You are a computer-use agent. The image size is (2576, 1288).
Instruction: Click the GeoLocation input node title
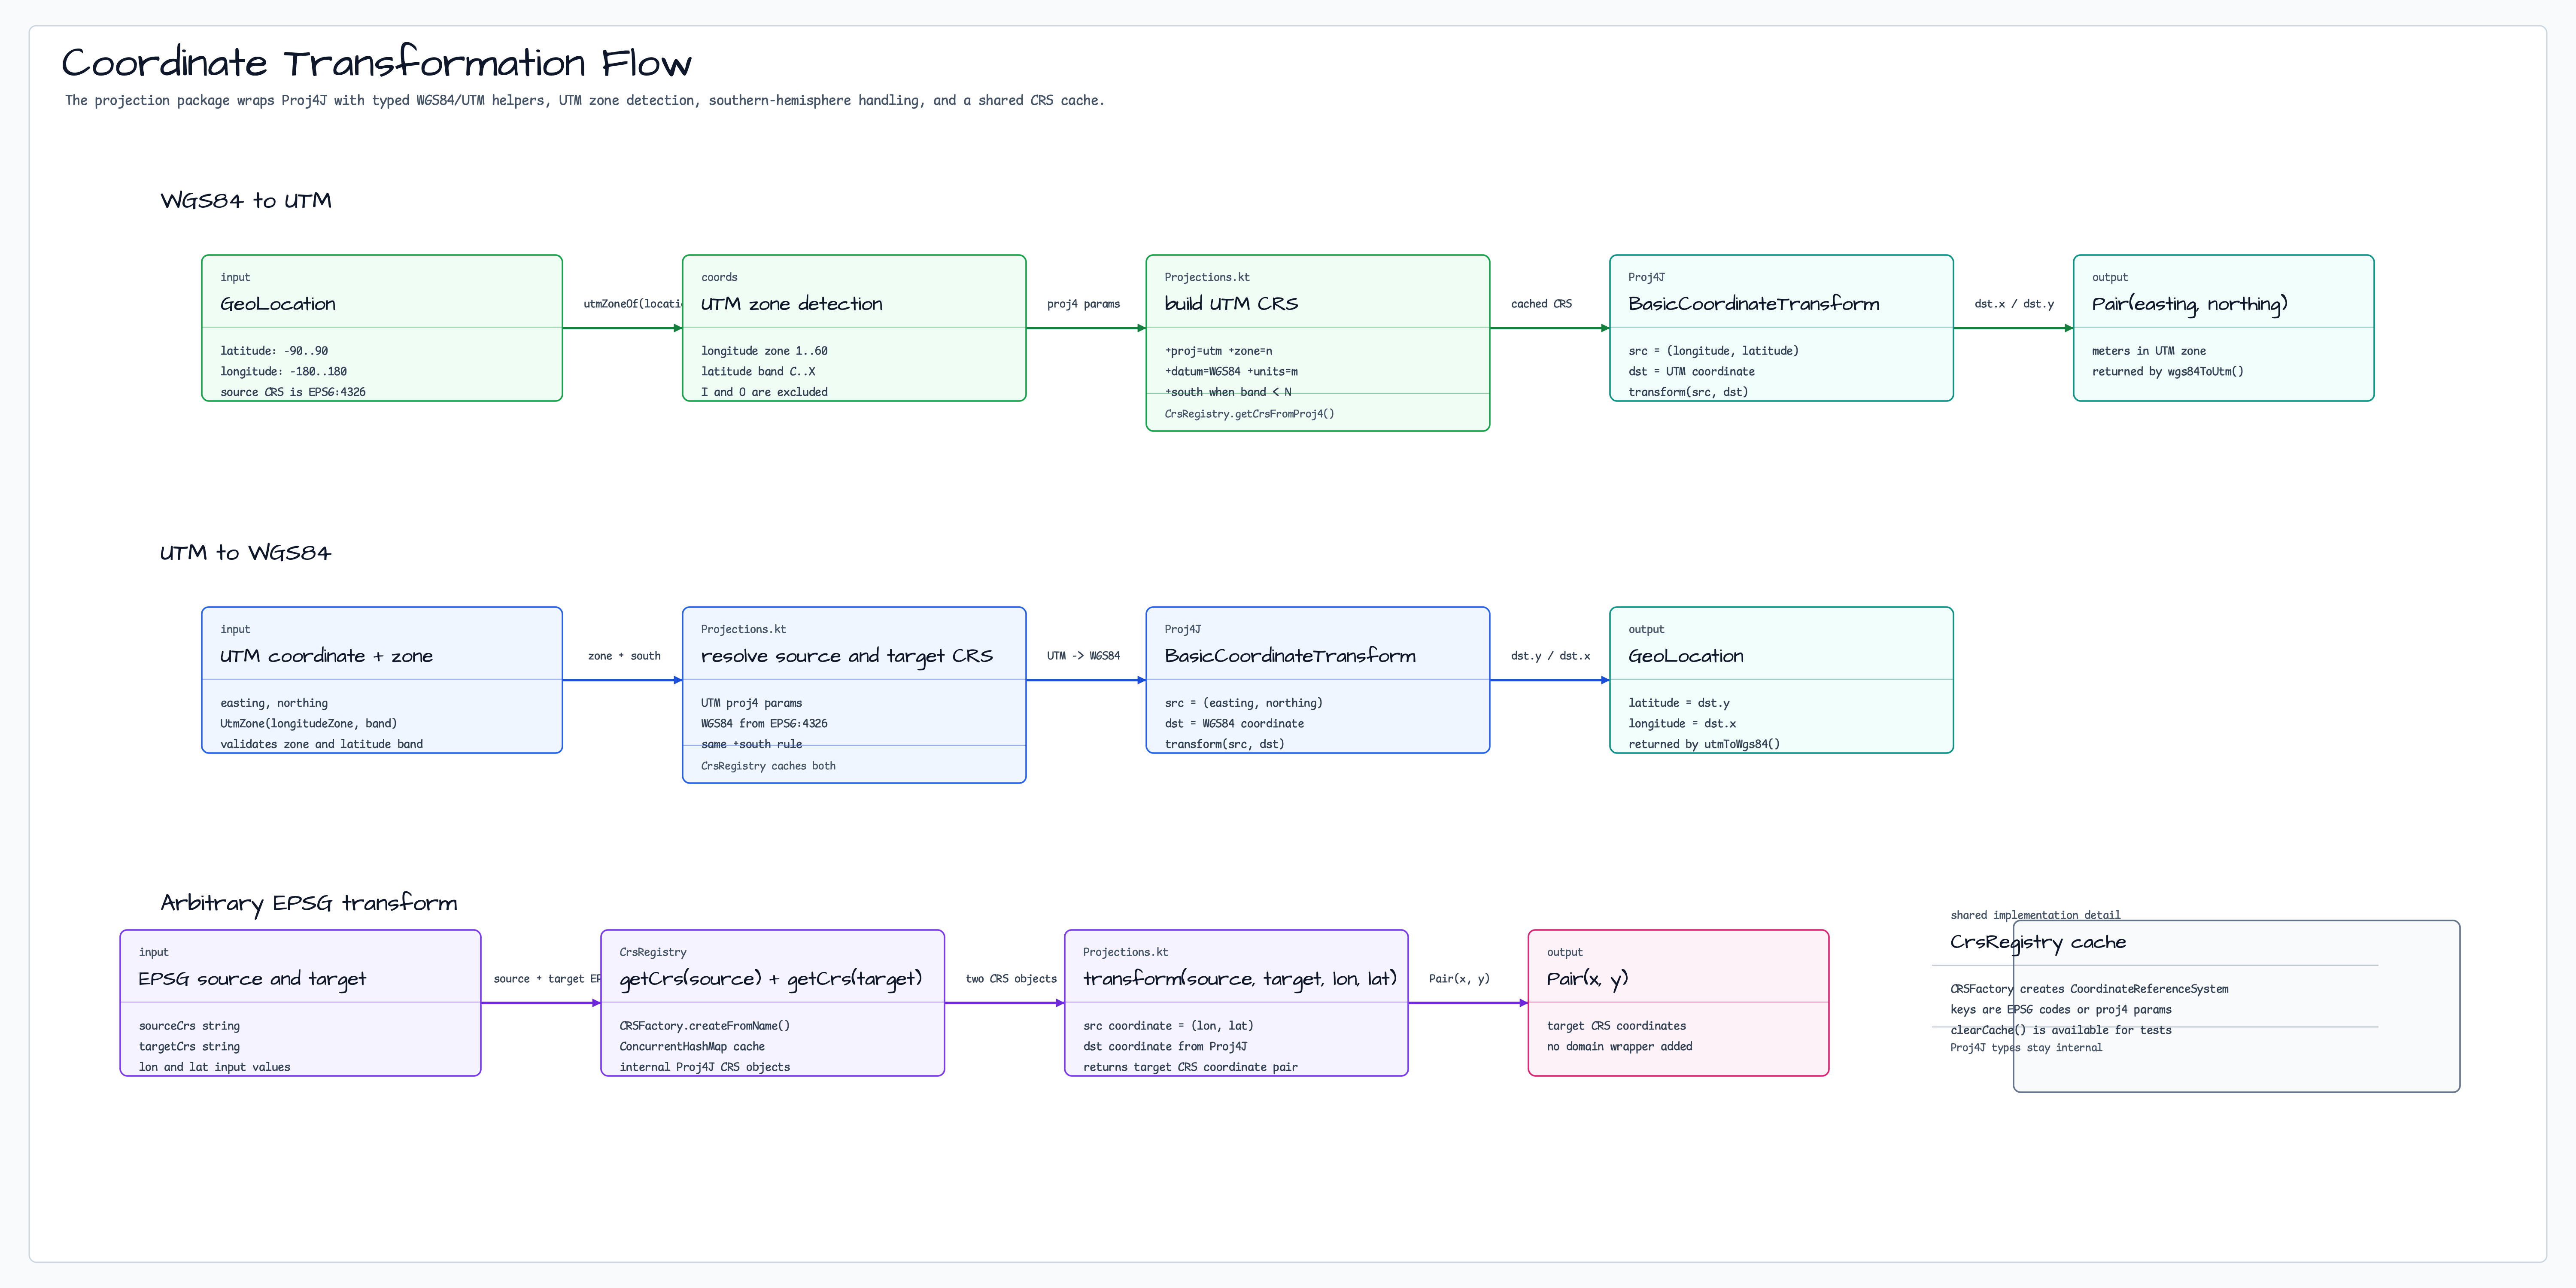tap(278, 303)
